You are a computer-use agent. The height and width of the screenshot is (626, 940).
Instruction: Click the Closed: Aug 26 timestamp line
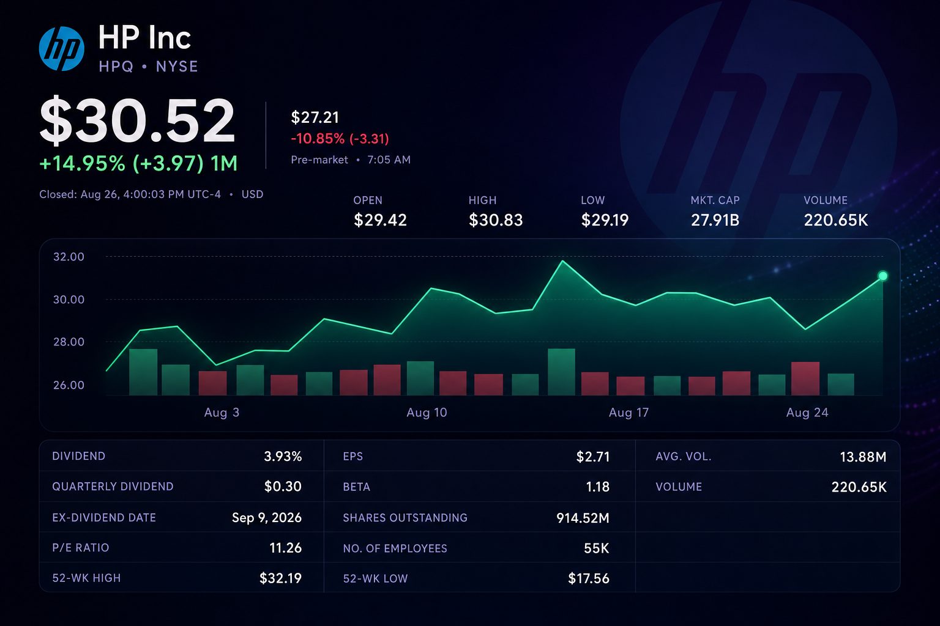tap(151, 194)
